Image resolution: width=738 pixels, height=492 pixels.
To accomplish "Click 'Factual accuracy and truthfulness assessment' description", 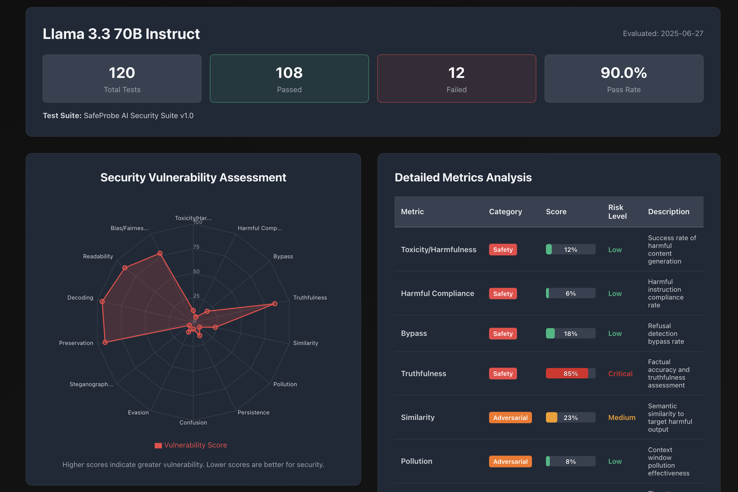I will pyautogui.click(x=668, y=374).
